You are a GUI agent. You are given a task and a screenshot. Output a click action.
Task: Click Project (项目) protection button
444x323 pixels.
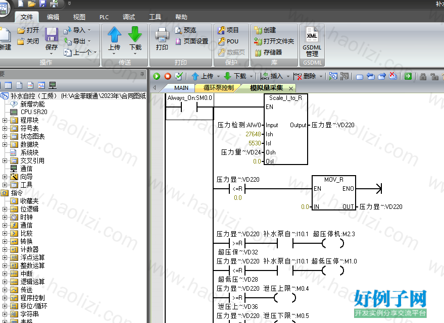pos(228,30)
